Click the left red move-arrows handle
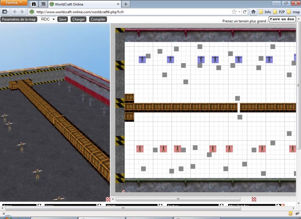This screenshot has width=301, height=219. [108, 199]
